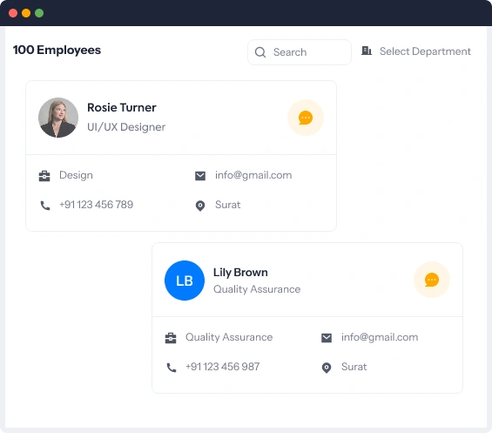Open chat with Rosie Turner

point(306,118)
